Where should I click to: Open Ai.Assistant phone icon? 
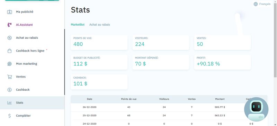click(x=9, y=25)
